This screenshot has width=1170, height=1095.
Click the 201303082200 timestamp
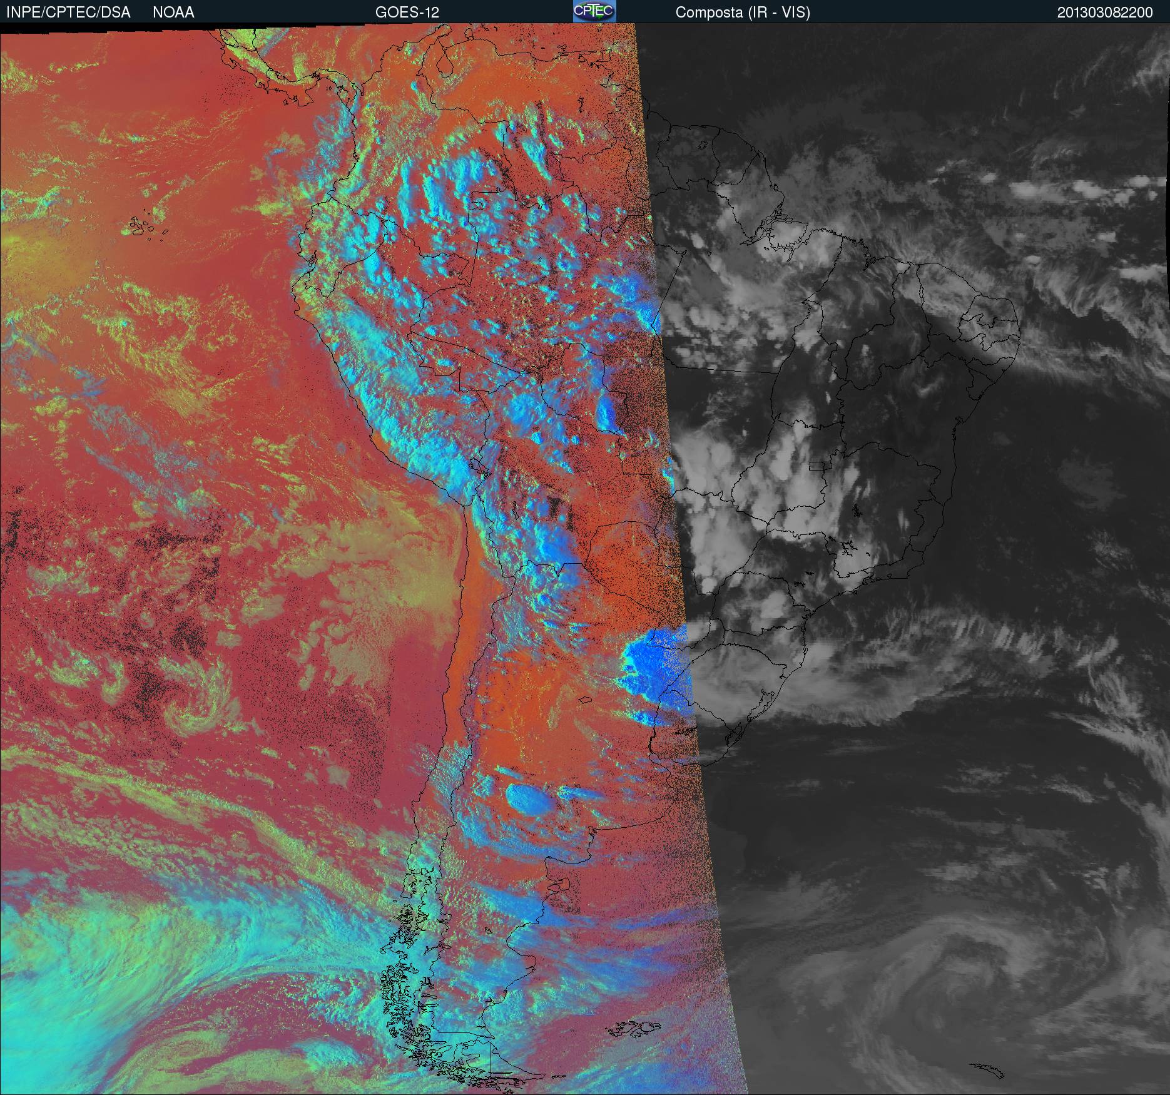tap(1105, 13)
